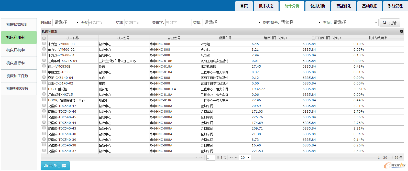This screenshot has height=171, width=408.
Task: Focus the 结束时间 input field
Action: click(x=138, y=23)
